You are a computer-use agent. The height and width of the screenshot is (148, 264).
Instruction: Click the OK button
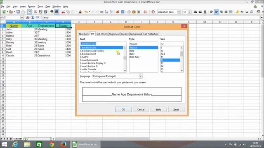click(123, 110)
